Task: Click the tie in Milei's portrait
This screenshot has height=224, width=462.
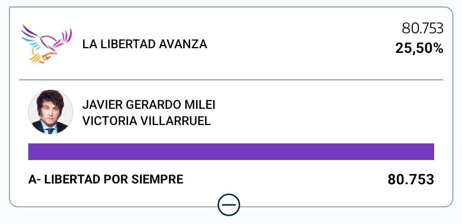Action: (51, 130)
